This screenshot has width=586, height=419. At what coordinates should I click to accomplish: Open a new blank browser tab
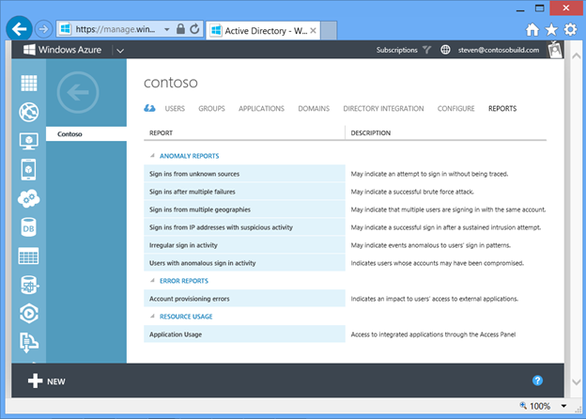pyautogui.click(x=329, y=31)
